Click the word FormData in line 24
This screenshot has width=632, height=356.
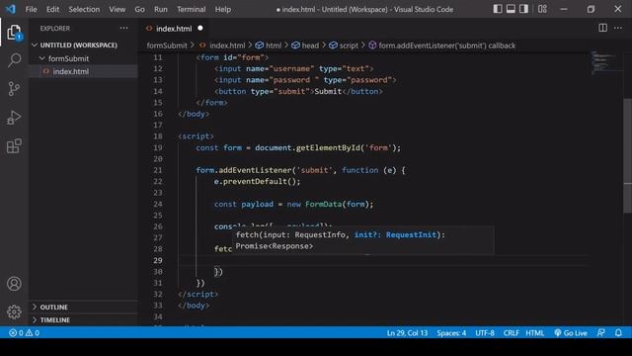click(x=323, y=205)
